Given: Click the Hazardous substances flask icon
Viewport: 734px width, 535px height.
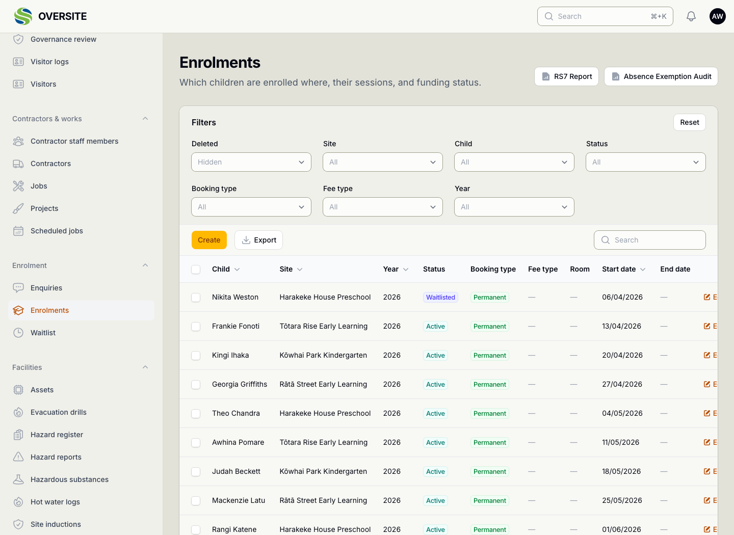Looking at the screenshot, I should 18,479.
